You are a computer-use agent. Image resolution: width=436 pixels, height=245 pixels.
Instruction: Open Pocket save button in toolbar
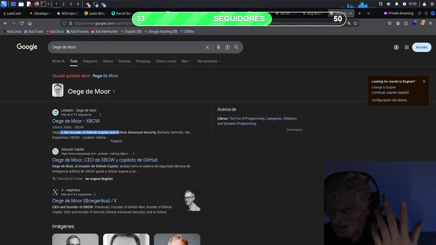tap(390, 23)
